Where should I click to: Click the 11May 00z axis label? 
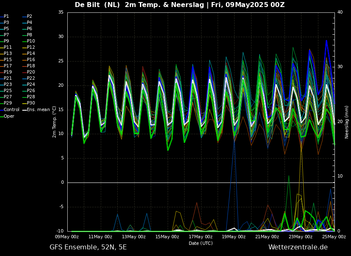[100, 237]
